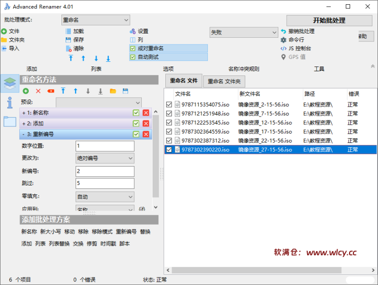Toggle the 成对重命名 checkbox
This screenshot has height=285, width=378.
coord(133,48)
